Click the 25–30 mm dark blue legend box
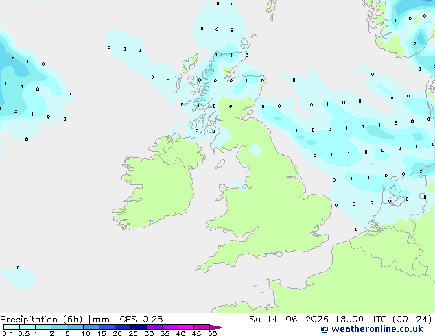The height and width of the screenshot is (336, 435). pyautogui.click(x=138, y=327)
